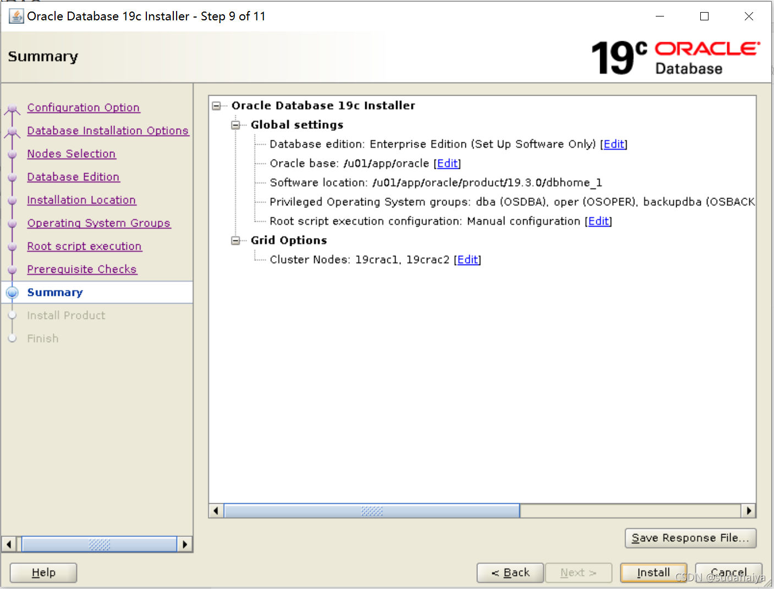Go to Root script execution step

[x=84, y=246]
